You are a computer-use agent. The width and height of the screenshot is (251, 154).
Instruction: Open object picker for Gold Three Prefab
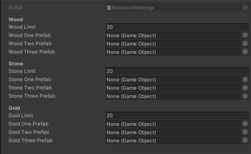(x=245, y=140)
